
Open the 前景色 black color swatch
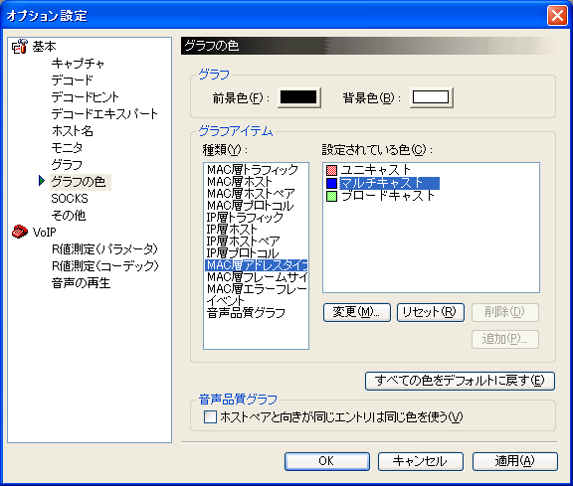[298, 97]
